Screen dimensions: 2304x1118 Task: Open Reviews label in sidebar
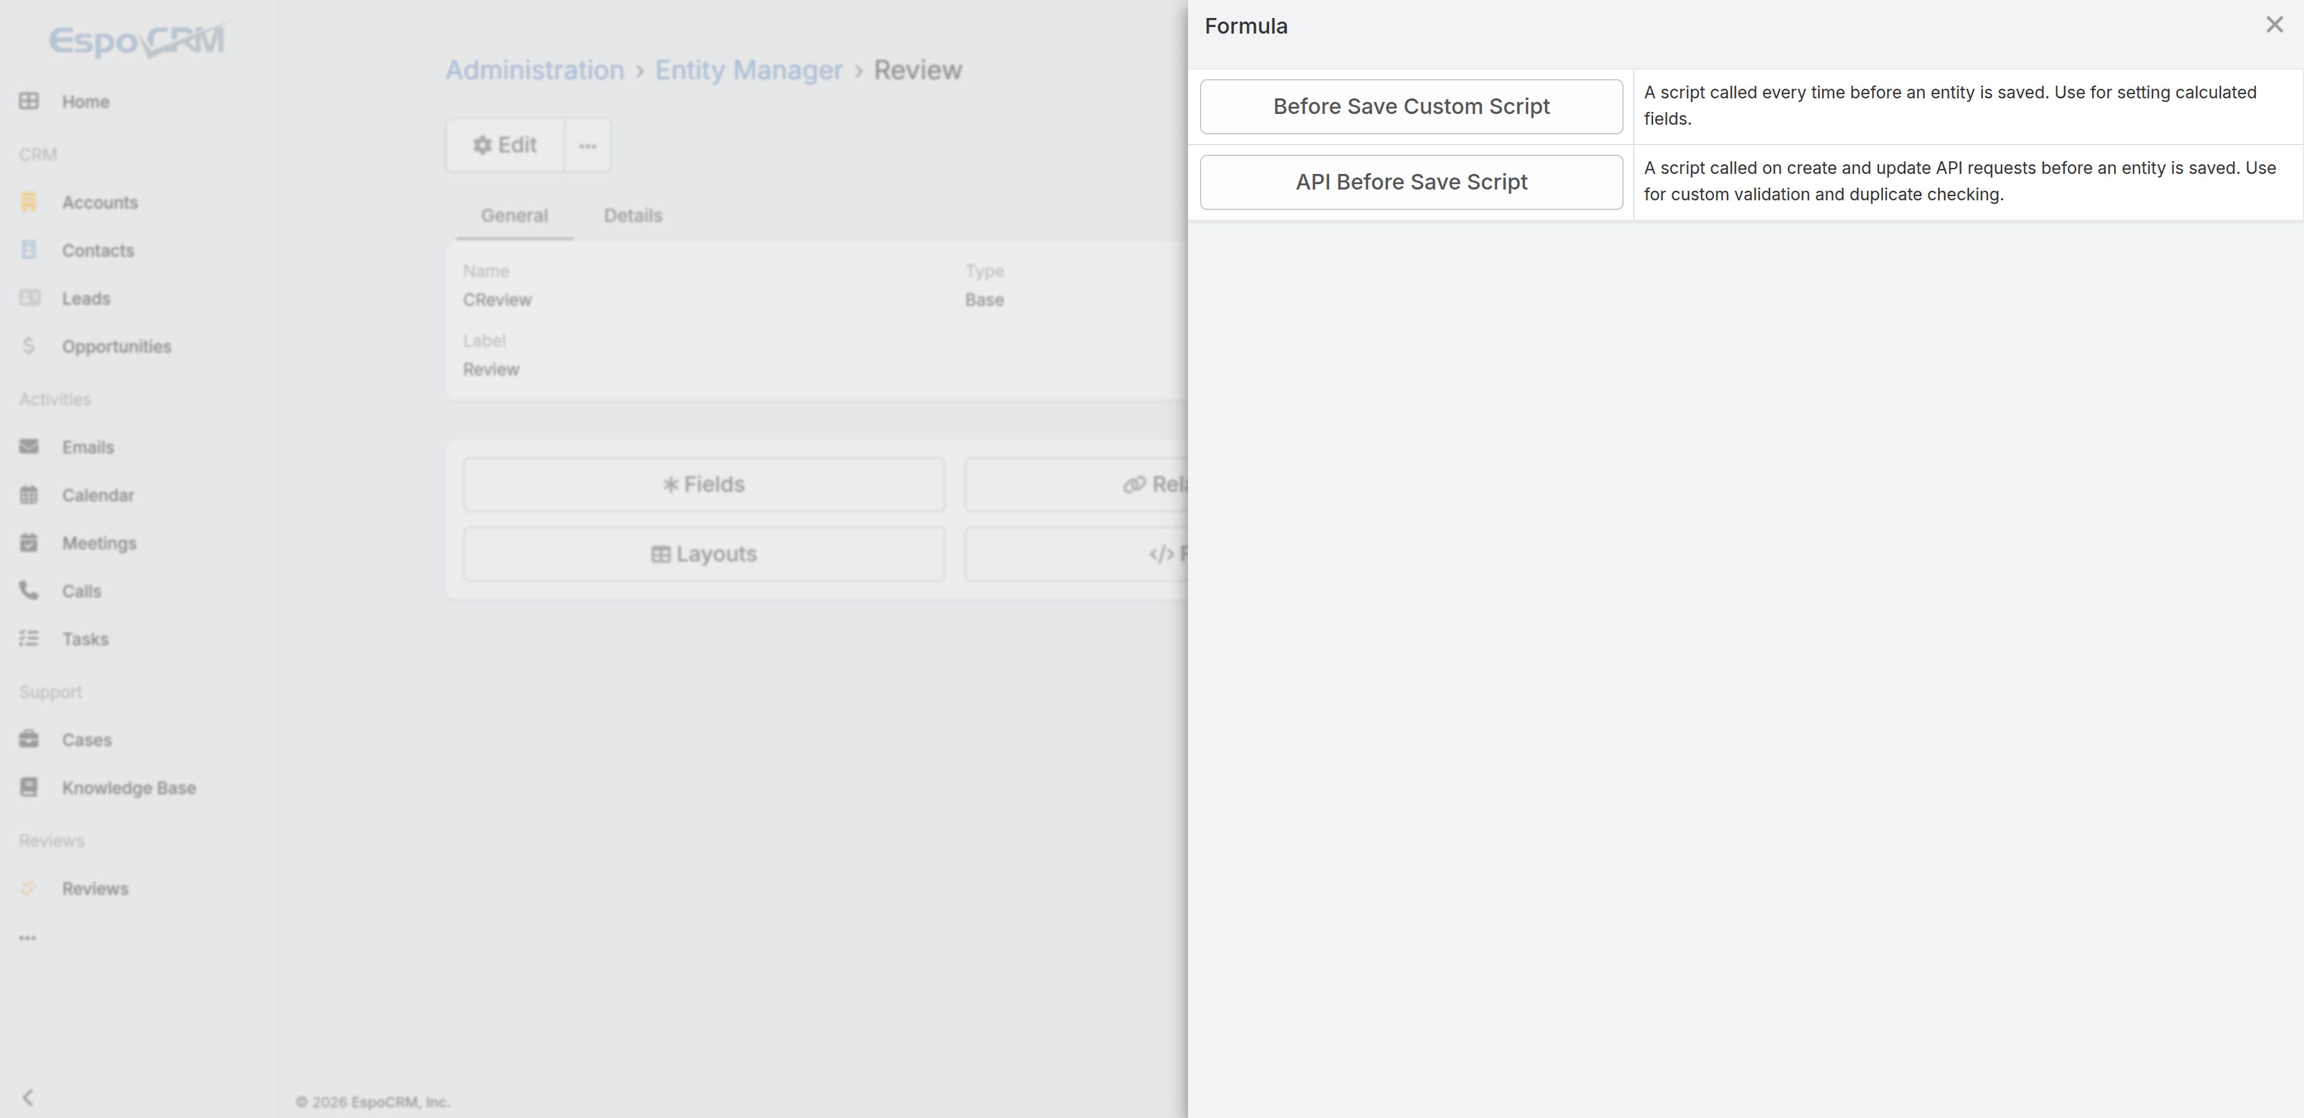[95, 889]
